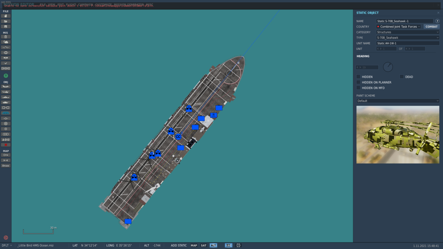Select the crossed-circle OBJ tool
The width and height of the screenshot is (443, 249).
6,129
